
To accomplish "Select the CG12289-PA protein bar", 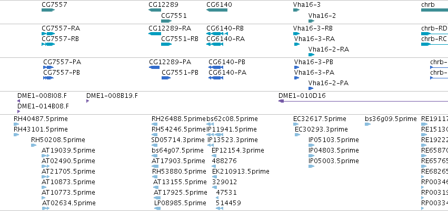I will pos(154,67).
